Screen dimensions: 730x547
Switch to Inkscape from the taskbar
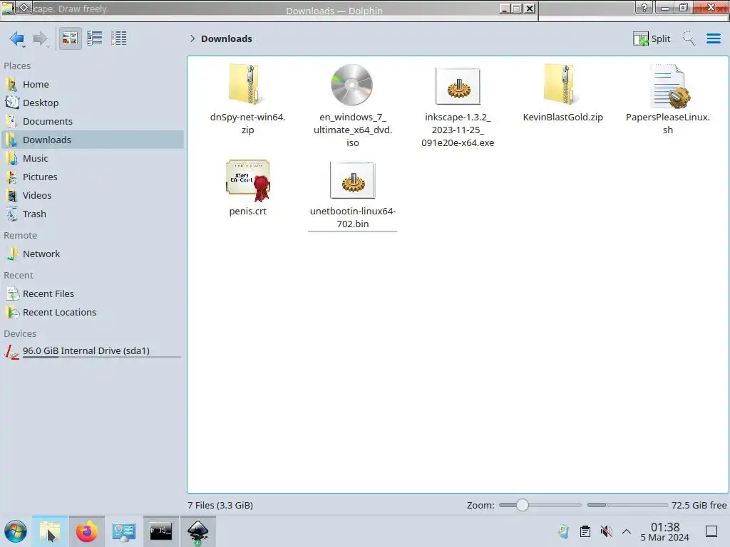(x=198, y=531)
